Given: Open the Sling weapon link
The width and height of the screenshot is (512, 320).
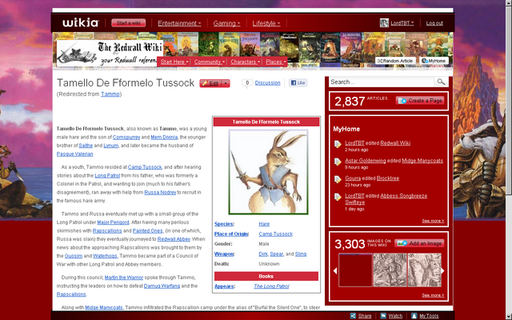Looking at the screenshot, I should point(301,254).
